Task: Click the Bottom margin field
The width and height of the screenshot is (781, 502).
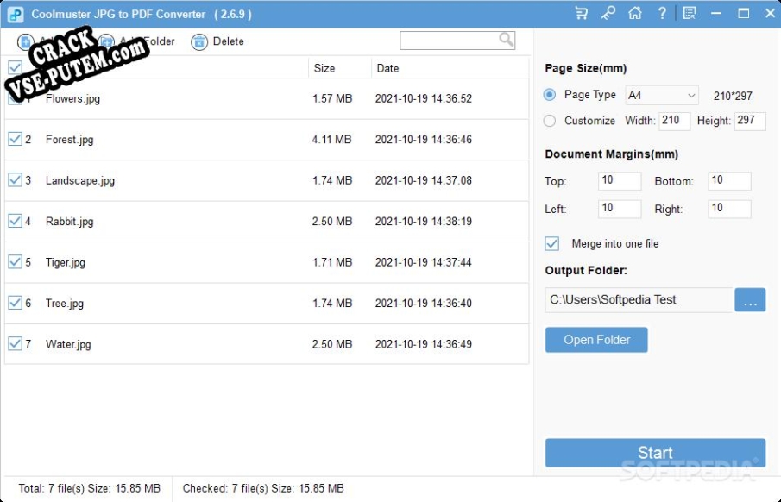Action: click(x=729, y=181)
